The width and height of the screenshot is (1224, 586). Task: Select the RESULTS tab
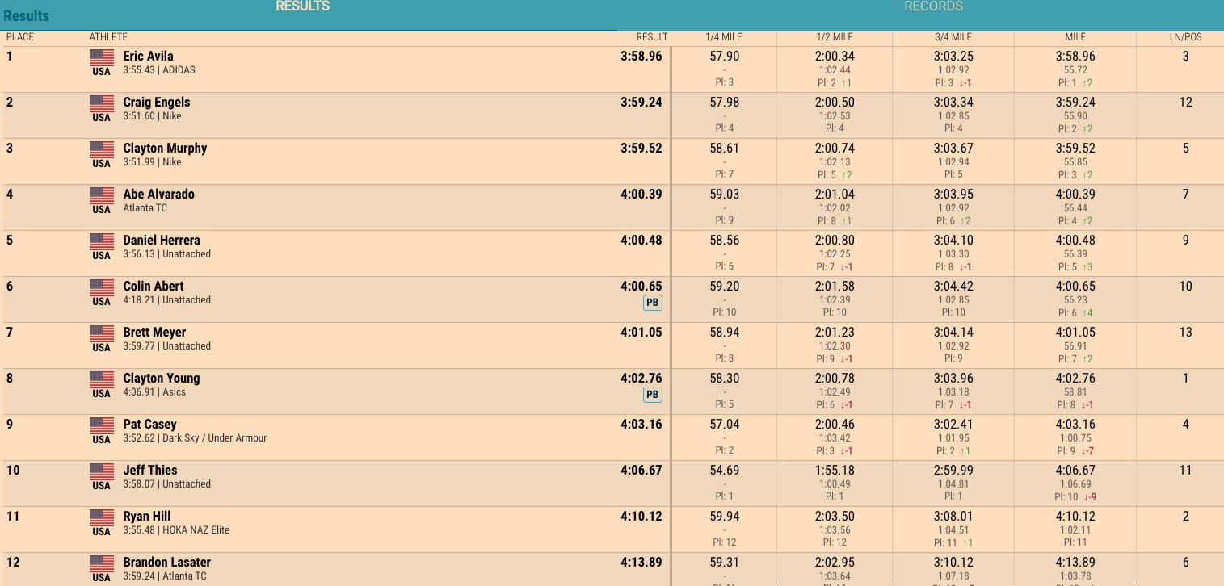303,6
